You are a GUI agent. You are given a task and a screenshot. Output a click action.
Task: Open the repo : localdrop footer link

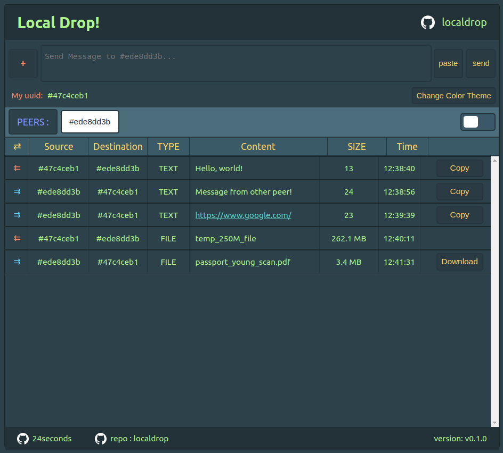click(139, 439)
